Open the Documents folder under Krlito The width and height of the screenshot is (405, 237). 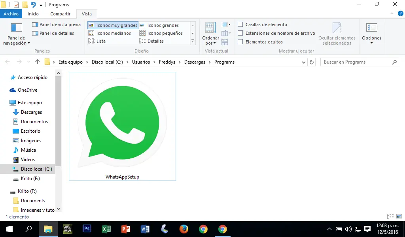[29, 201]
